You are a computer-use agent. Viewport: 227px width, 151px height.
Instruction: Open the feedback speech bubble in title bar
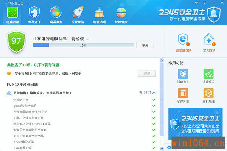point(196,3)
